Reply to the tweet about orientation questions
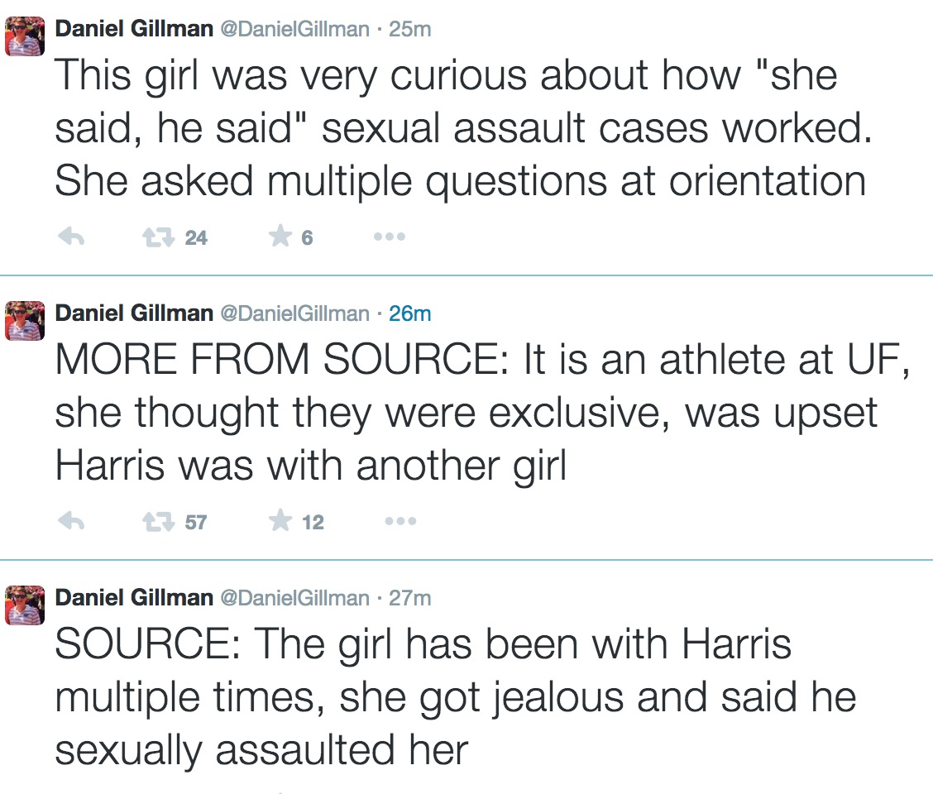 pos(73,237)
